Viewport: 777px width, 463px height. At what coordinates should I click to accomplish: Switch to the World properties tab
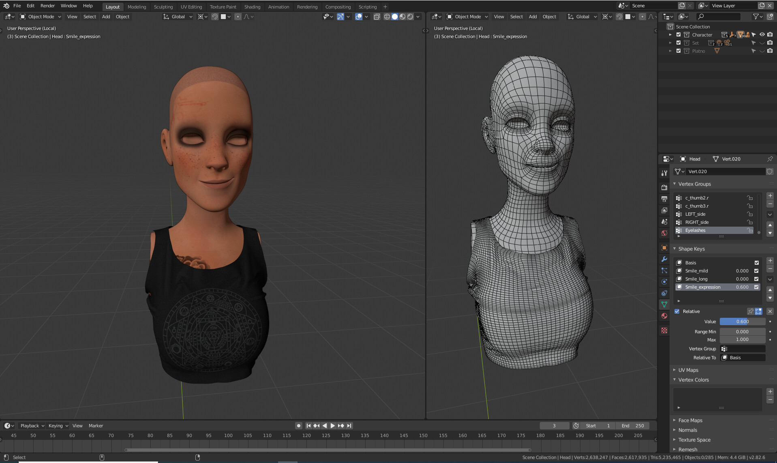point(664,233)
